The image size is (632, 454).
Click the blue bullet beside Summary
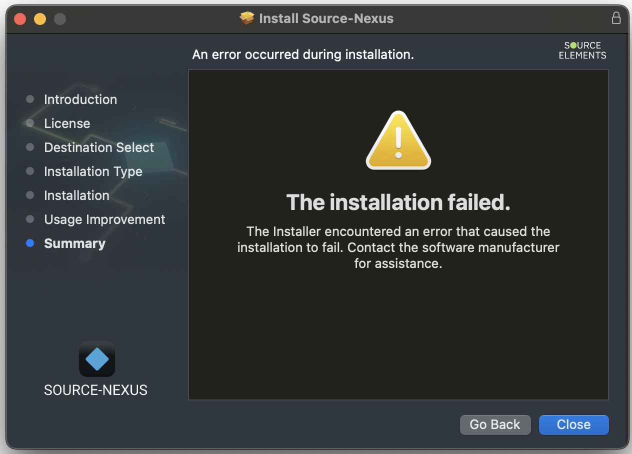(x=30, y=243)
